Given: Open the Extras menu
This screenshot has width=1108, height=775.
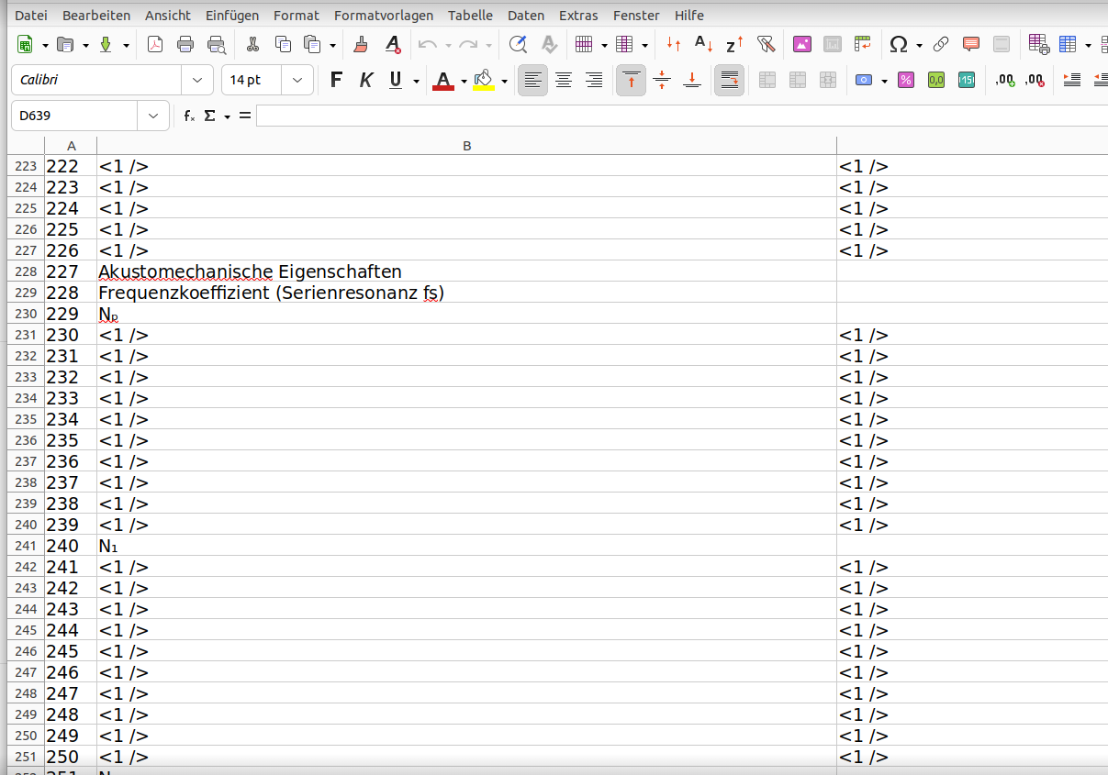Looking at the screenshot, I should click(x=578, y=16).
